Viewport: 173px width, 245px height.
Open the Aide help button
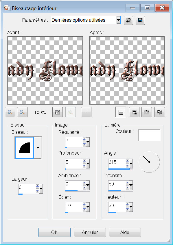125,232
